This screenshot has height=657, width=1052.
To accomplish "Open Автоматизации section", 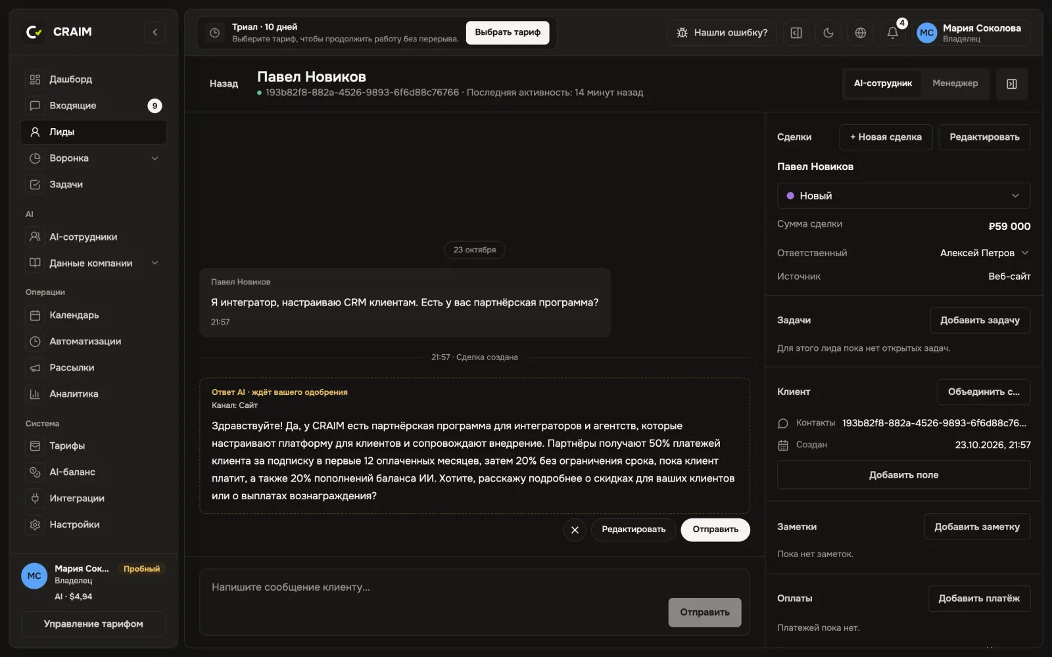I will pos(93,342).
